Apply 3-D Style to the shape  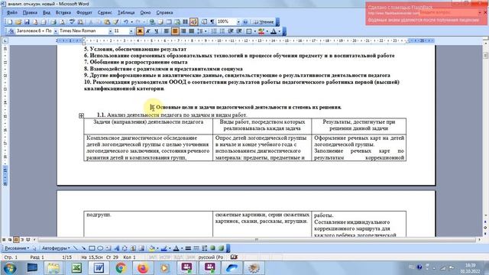[221, 248]
